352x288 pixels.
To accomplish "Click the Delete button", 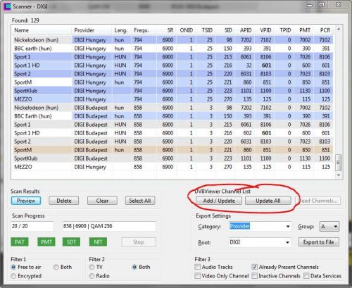I will (x=64, y=201).
